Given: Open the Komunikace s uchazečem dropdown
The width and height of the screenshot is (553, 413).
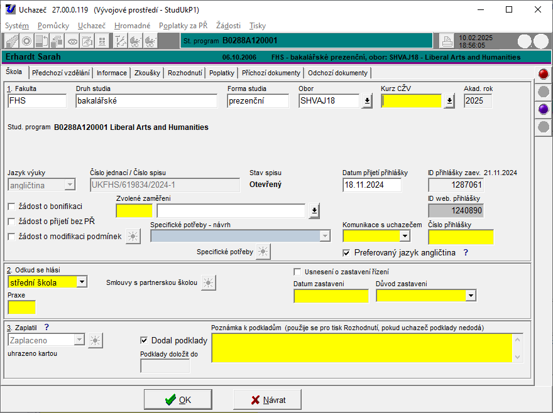Looking at the screenshot, I should pyautogui.click(x=405, y=236).
